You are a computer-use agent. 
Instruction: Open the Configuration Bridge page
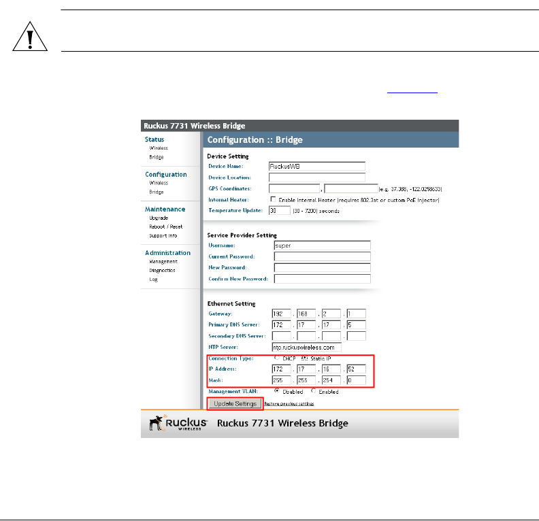pyautogui.click(x=157, y=192)
